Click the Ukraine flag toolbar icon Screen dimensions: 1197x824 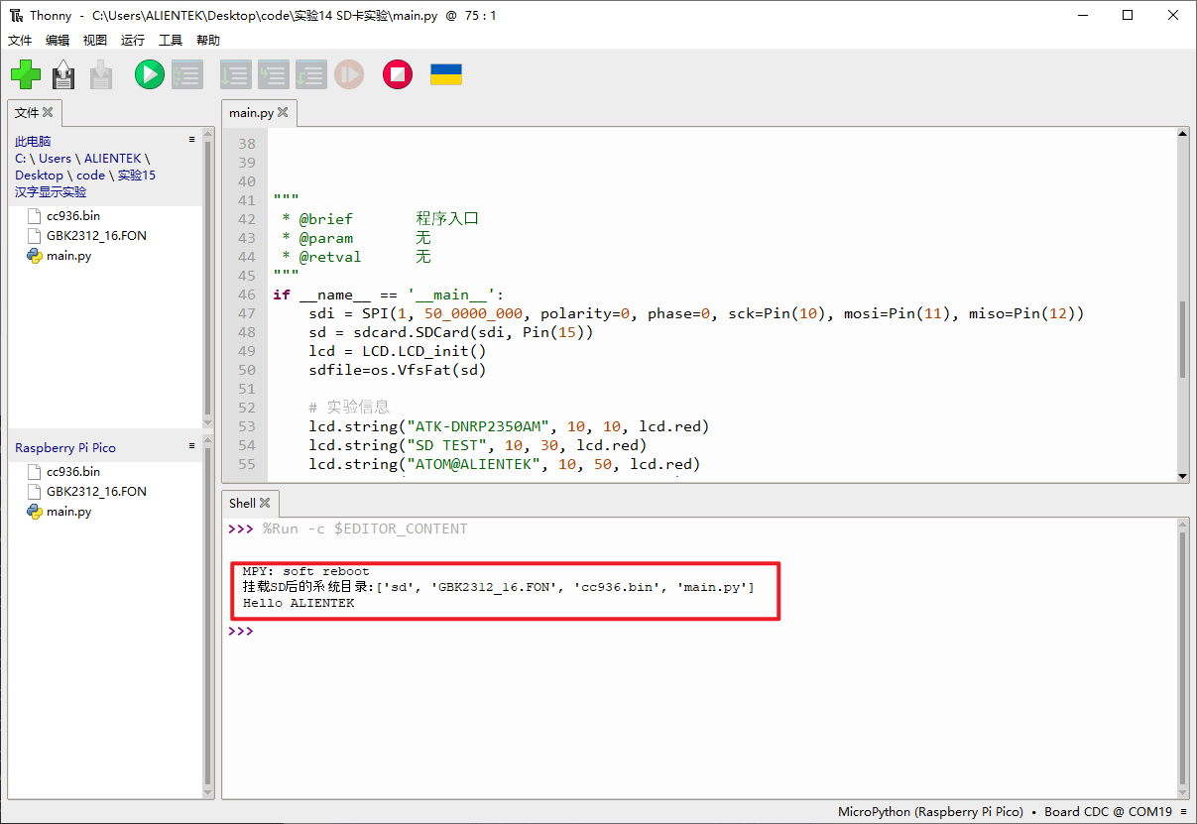point(446,74)
